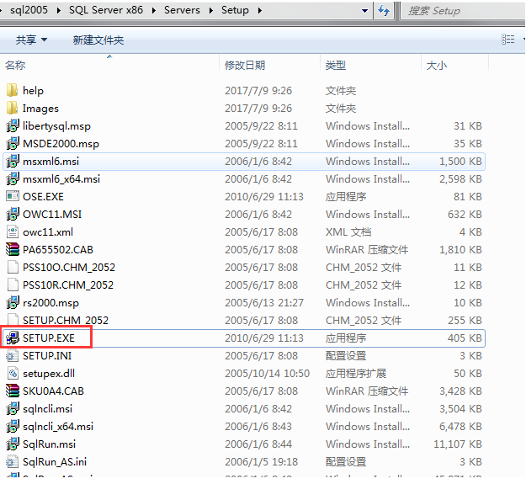The image size is (526, 484).
Task: Click the 2006/1/5 19:18 date cell
Action: tap(262, 461)
